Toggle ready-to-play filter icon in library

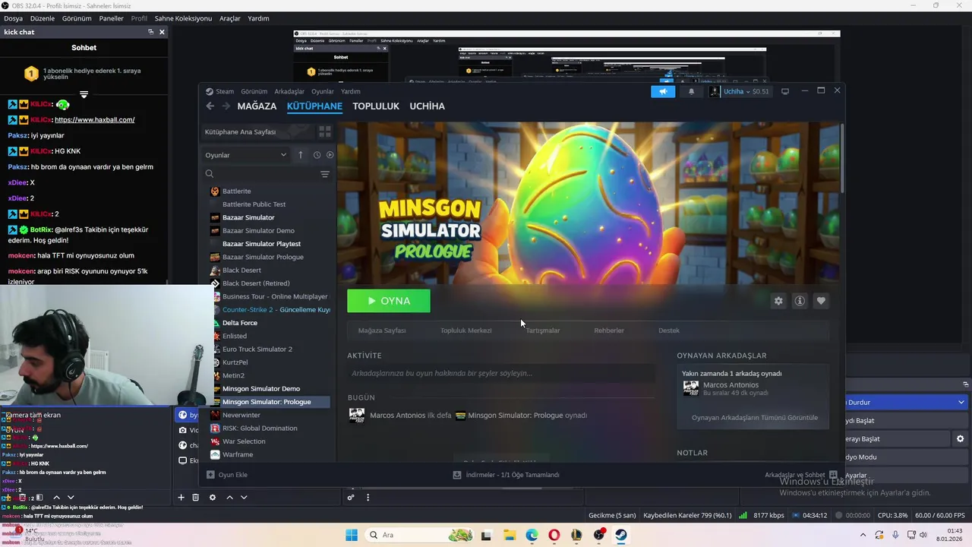pyautogui.click(x=330, y=155)
